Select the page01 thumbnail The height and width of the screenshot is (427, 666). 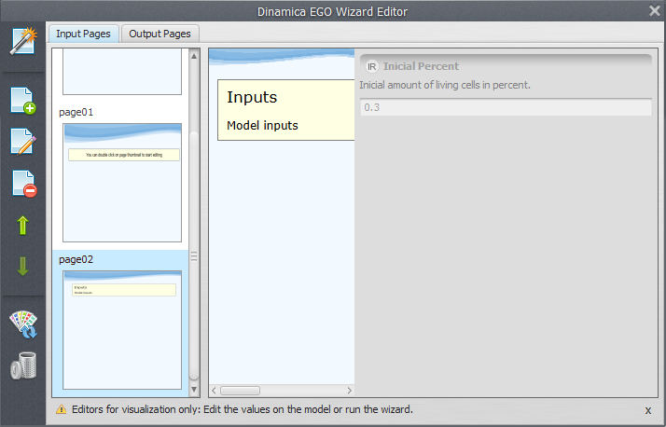pyautogui.click(x=121, y=182)
